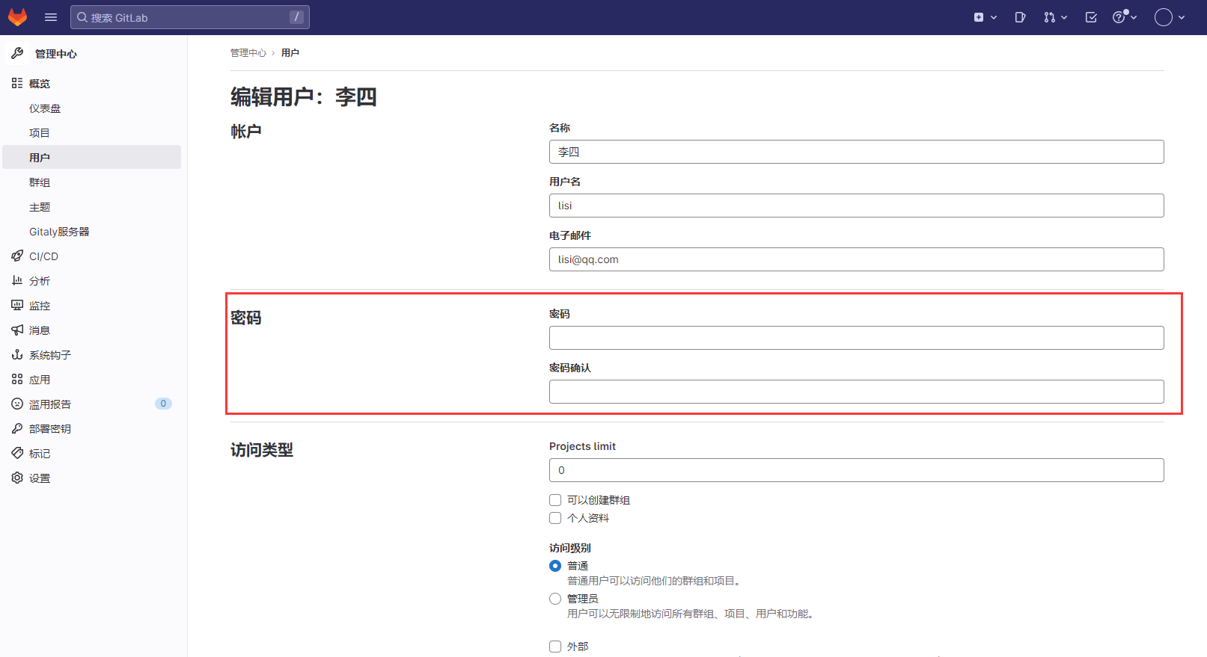This screenshot has height=657, width=1207.
Task: Open the to-do list icon
Action: pyautogui.click(x=1091, y=17)
